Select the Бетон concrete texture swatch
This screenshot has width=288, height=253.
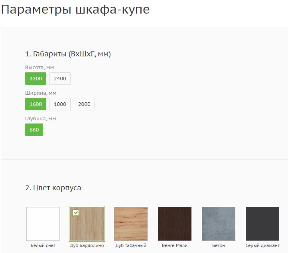(x=219, y=223)
